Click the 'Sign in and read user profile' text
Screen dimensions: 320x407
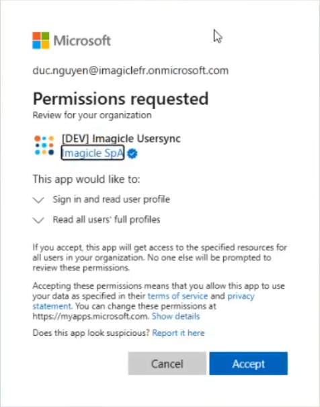click(x=111, y=199)
